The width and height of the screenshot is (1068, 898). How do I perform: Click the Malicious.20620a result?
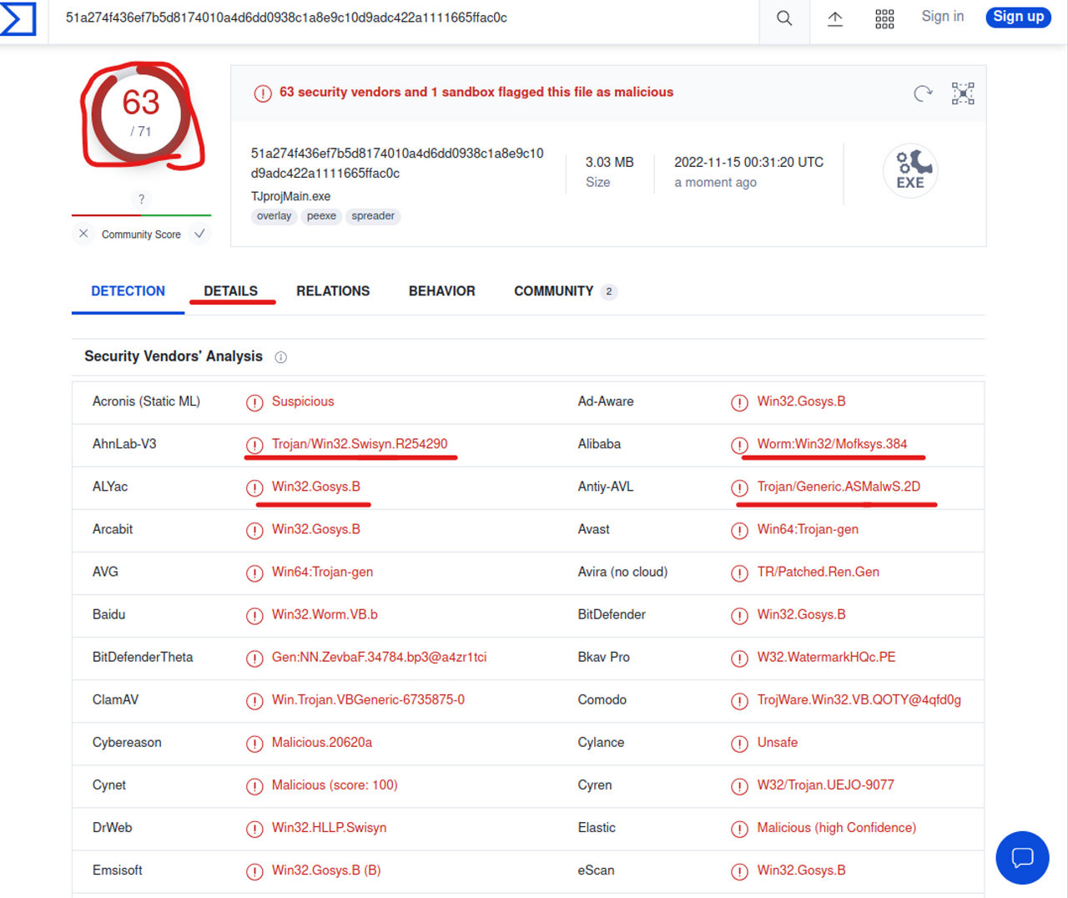coord(322,742)
